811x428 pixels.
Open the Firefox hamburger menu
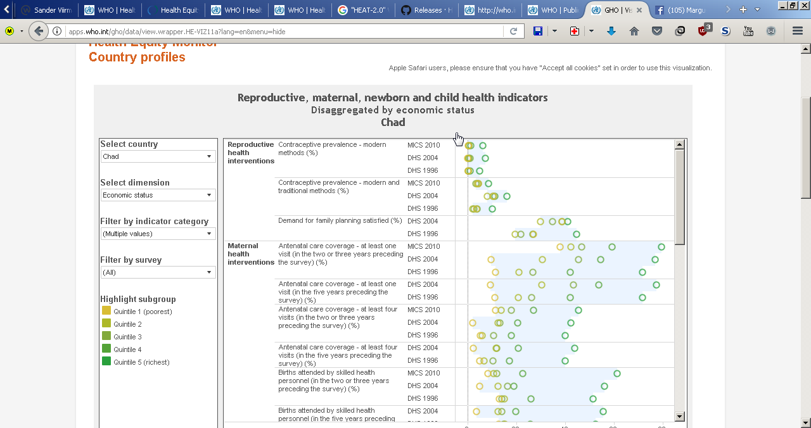[798, 31]
